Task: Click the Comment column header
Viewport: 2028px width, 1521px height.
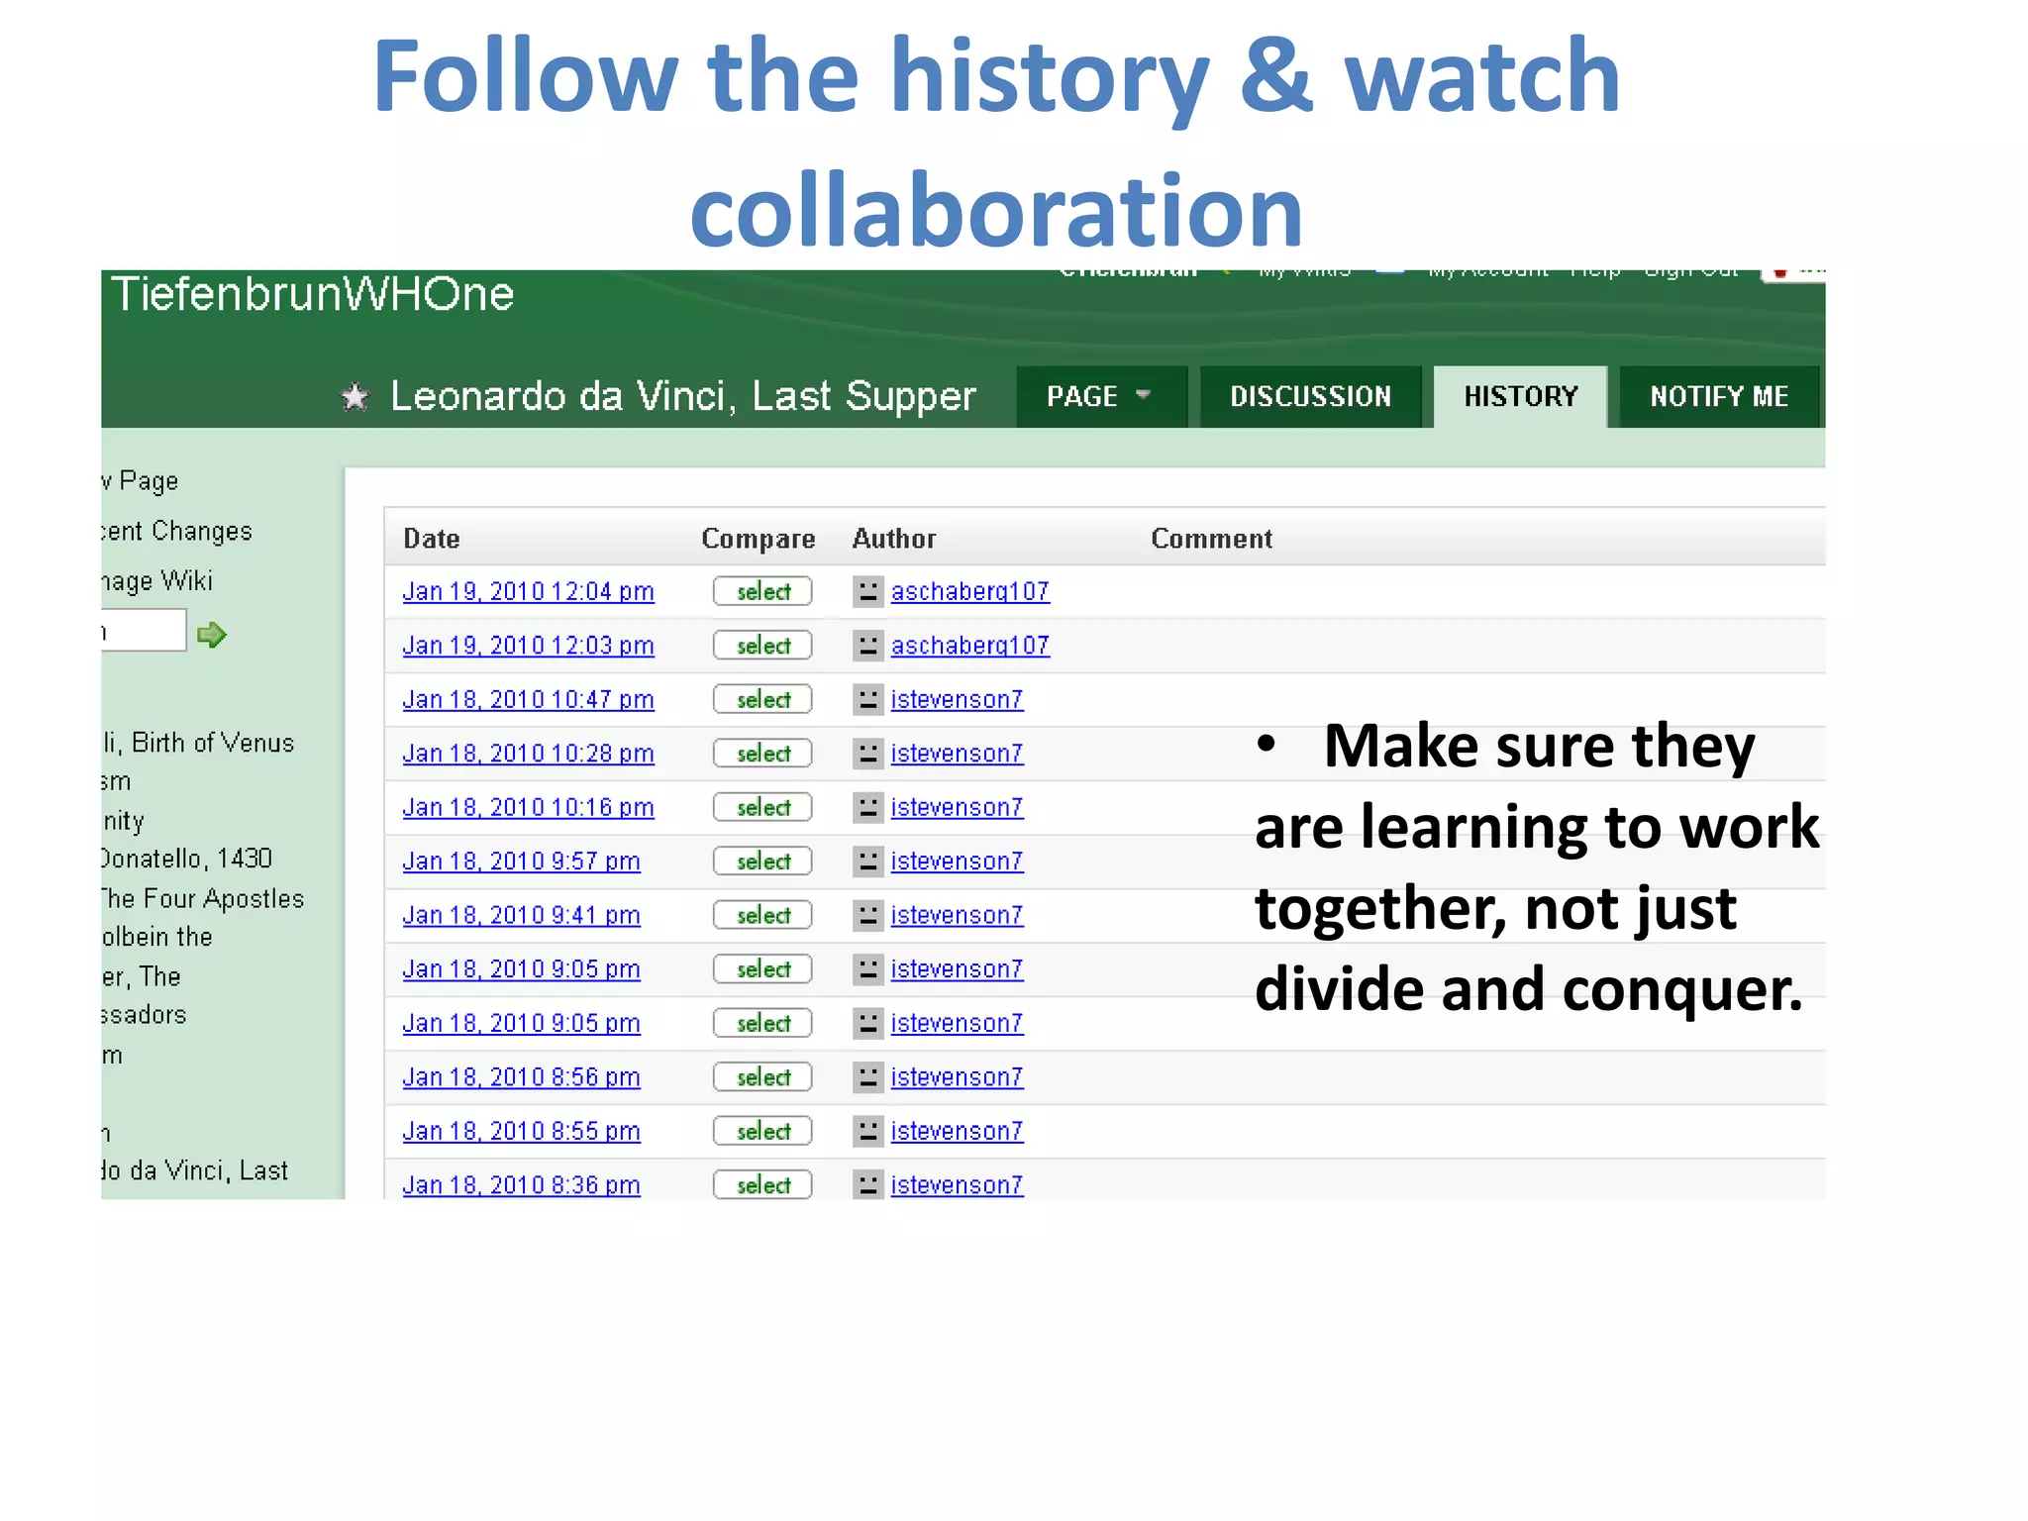Action: click(1211, 539)
